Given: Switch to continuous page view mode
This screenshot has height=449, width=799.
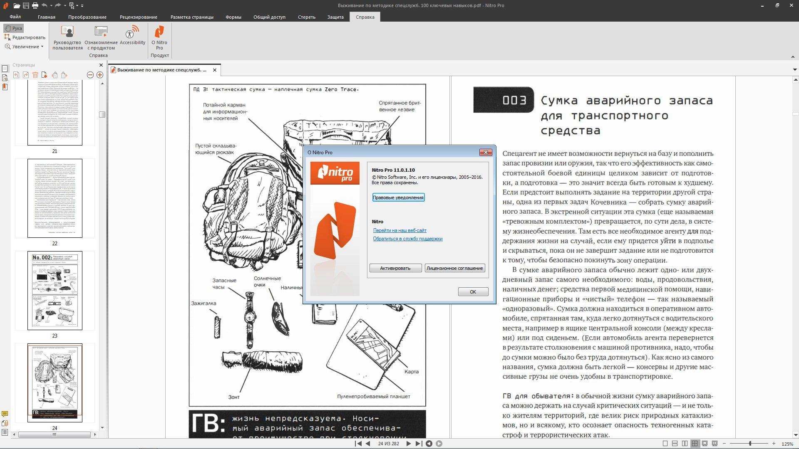Looking at the screenshot, I should tap(675, 444).
